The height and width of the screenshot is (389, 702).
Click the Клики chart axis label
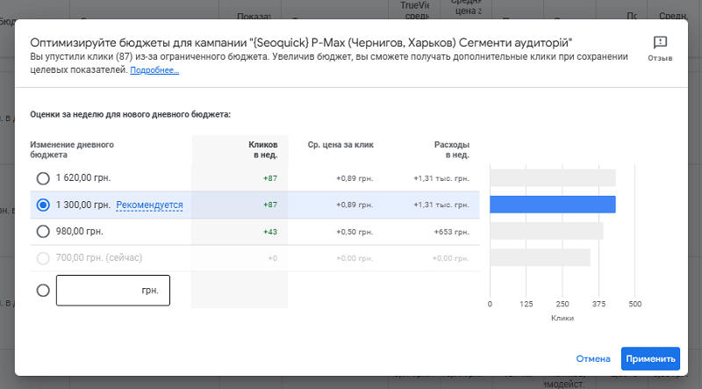(562, 318)
